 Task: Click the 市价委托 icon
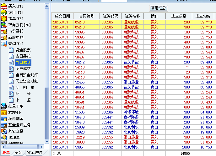point(4,31)
